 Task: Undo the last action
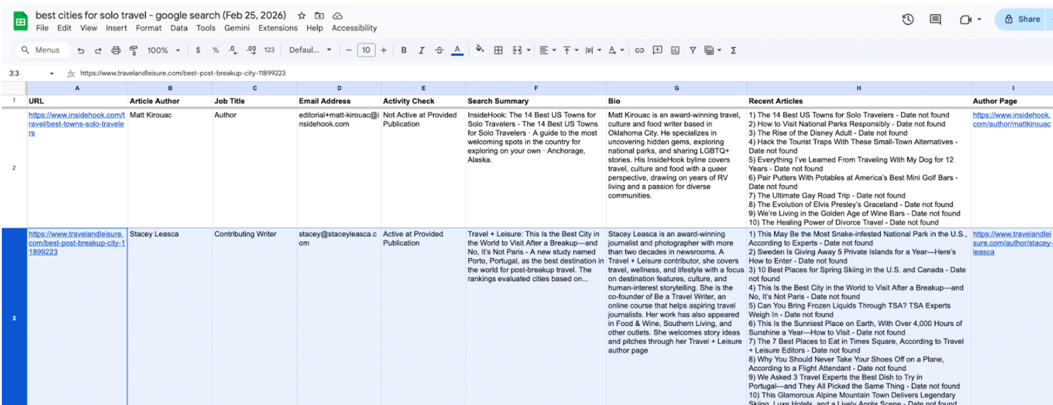[x=81, y=50]
